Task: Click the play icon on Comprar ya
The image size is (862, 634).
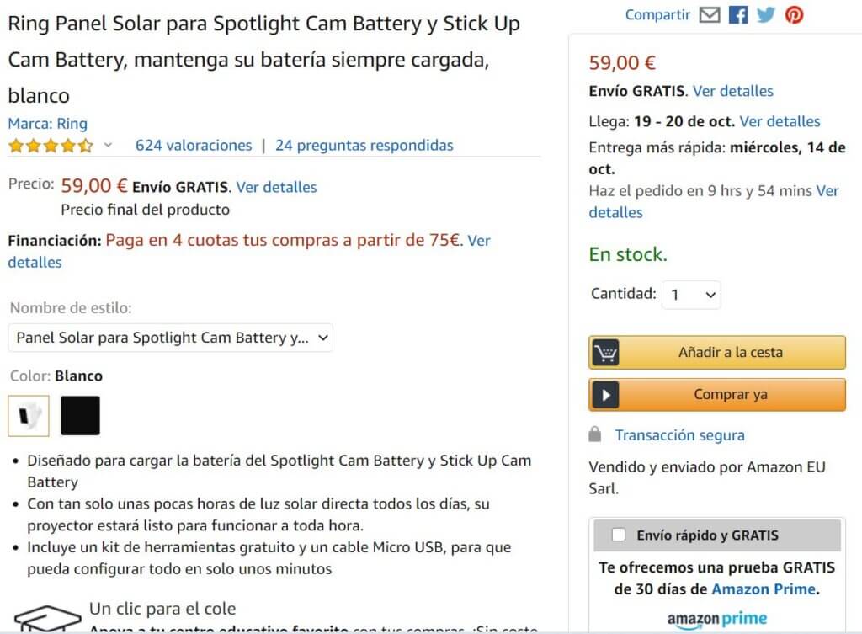Action: pos(605,395)
